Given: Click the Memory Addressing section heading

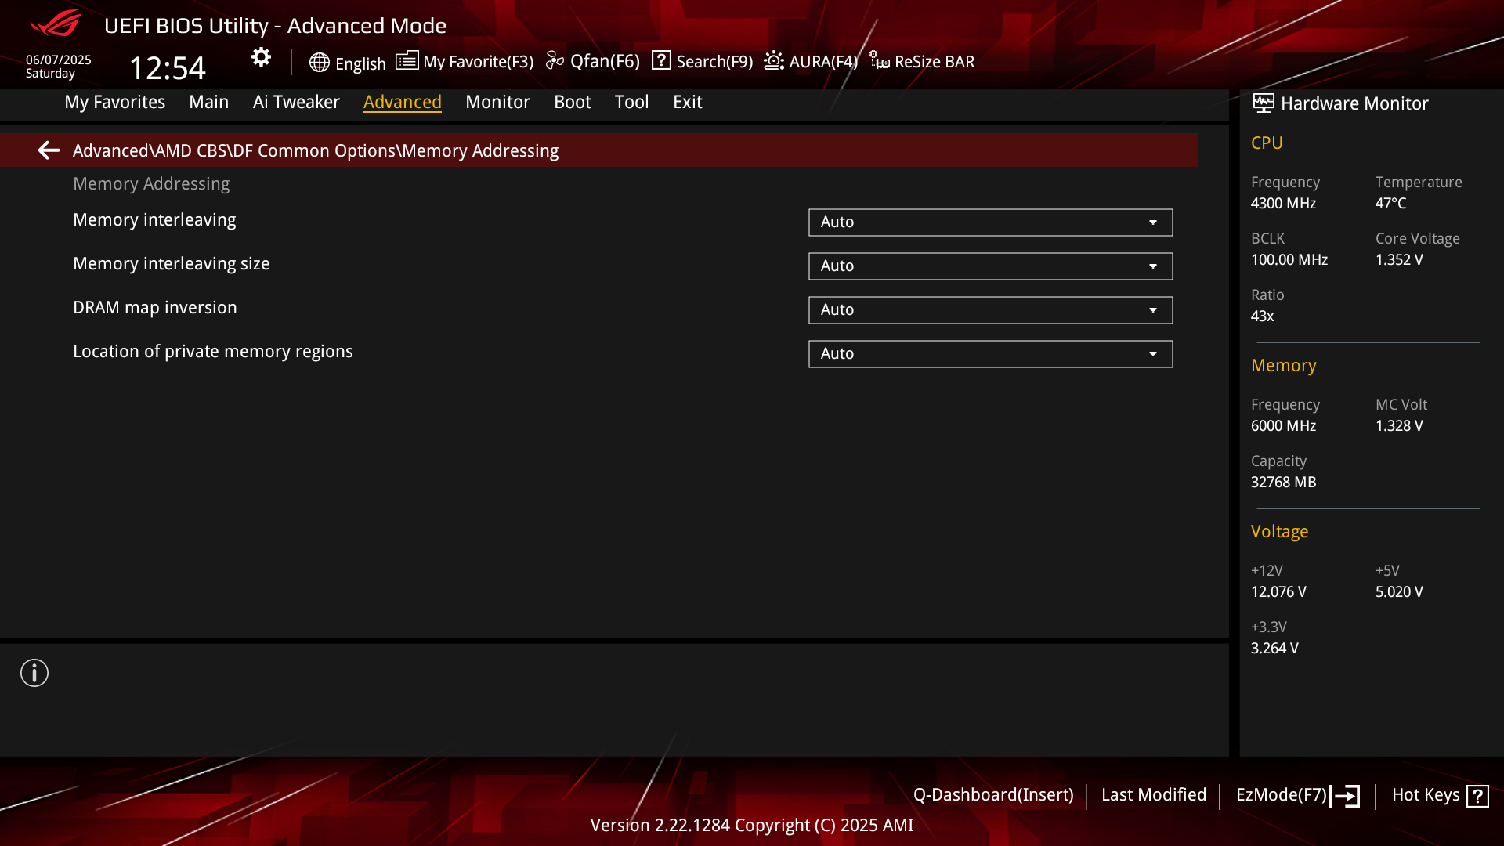Looking at the screenshot, I should click(151, 183).
